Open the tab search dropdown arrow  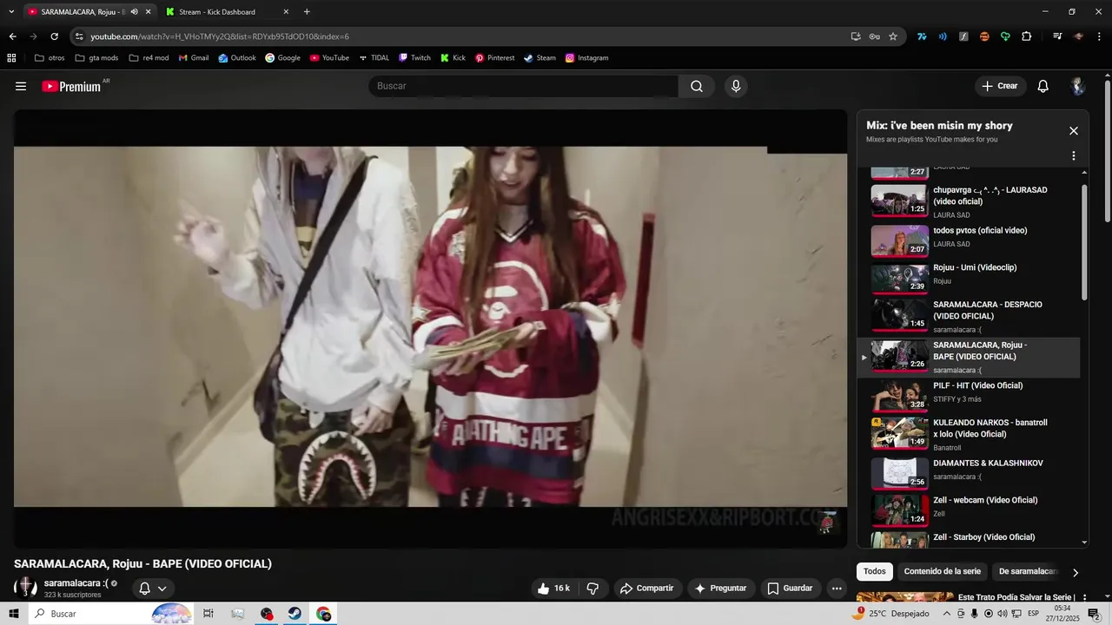coord(11,12)
